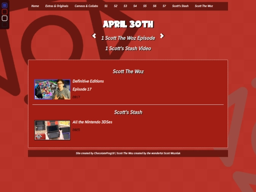Select the blue theme color swatch
Image resolution: width=256 pixels, height=192 pixels.
click(5, 5)
